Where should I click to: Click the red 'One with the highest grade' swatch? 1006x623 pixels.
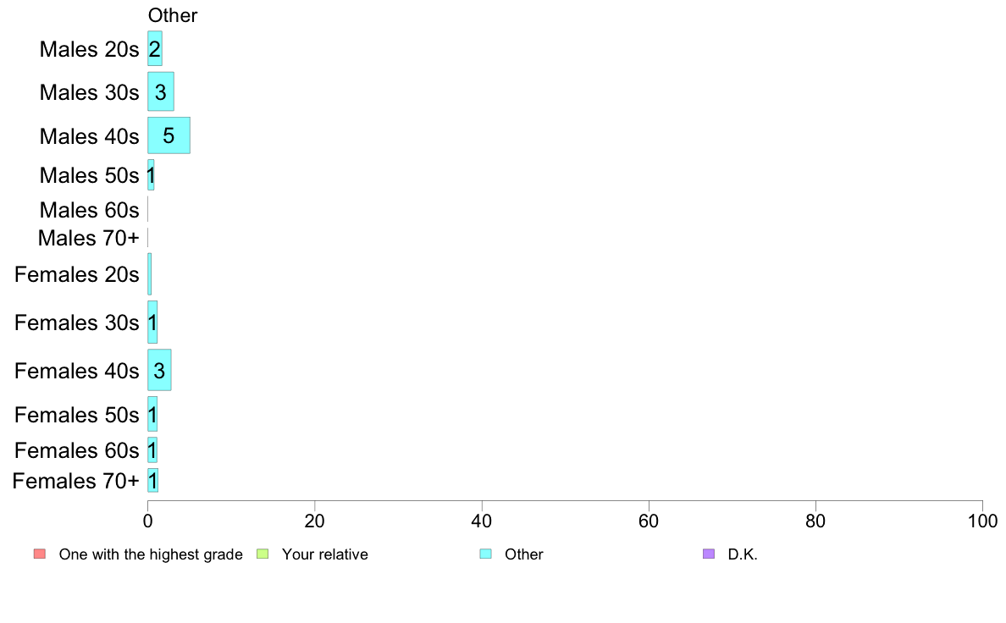point(40,554)
